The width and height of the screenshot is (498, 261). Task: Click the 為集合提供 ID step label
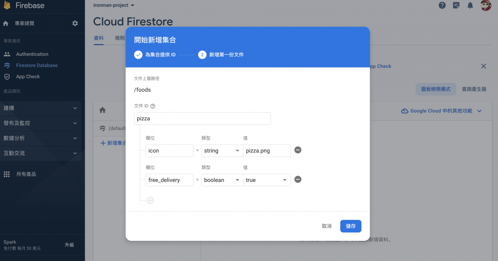[160, 55]
